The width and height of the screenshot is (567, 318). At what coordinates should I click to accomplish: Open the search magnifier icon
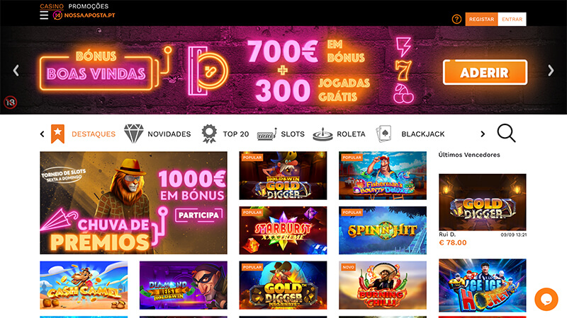(506, 133)
